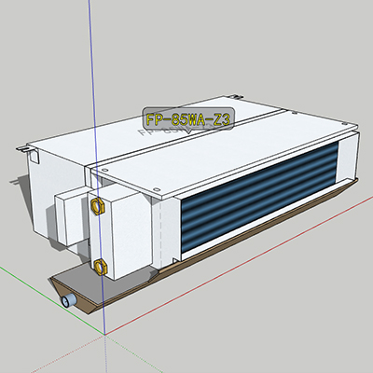The height and width of the screenshot is (373, 373).
Task: Click the blue drain pipe outlet
Action: coord(69,300)
